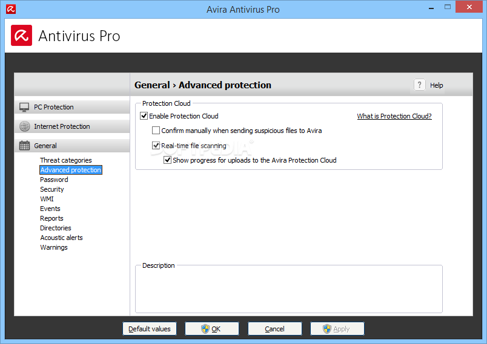Click the Avira logo in the title bar
The image size is (487, 344).
[x=11, y=9]
